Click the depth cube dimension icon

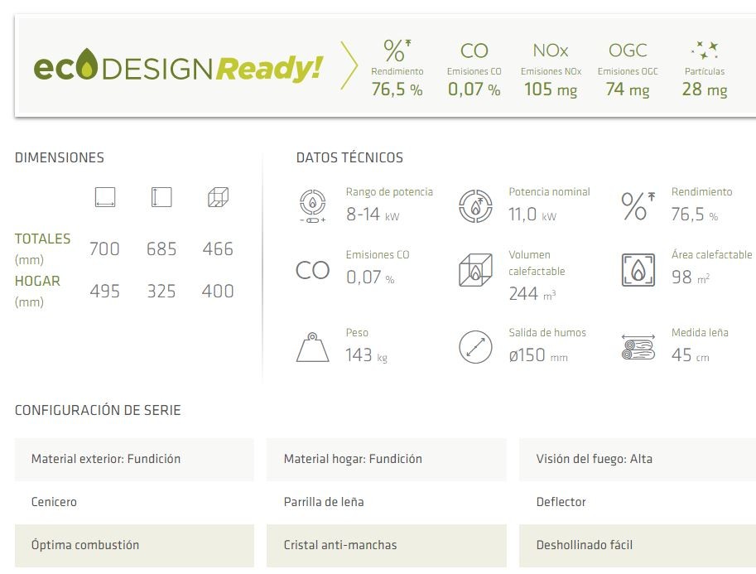218,197
